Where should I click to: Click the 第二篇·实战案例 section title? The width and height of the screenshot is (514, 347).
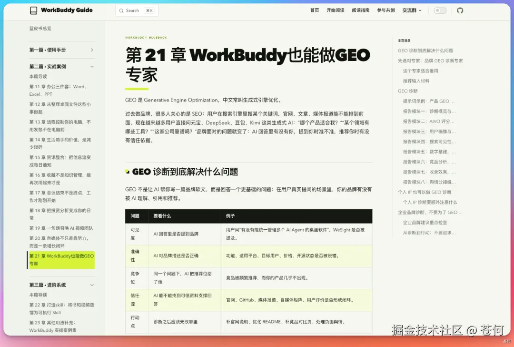click(48, 67)
